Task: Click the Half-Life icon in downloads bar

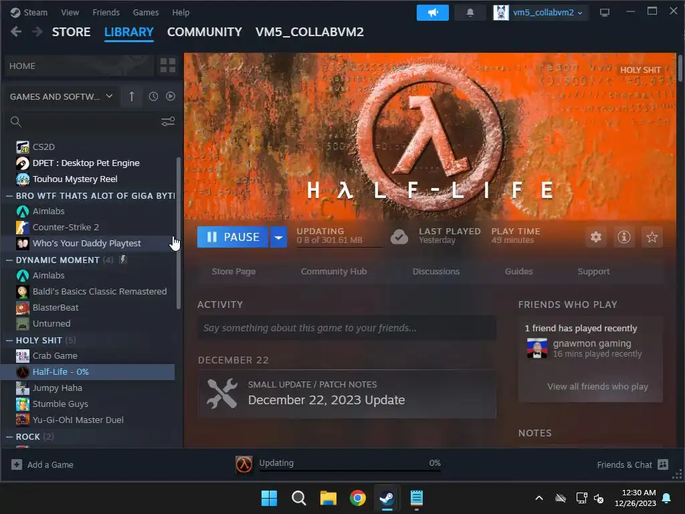Action: 243,464
